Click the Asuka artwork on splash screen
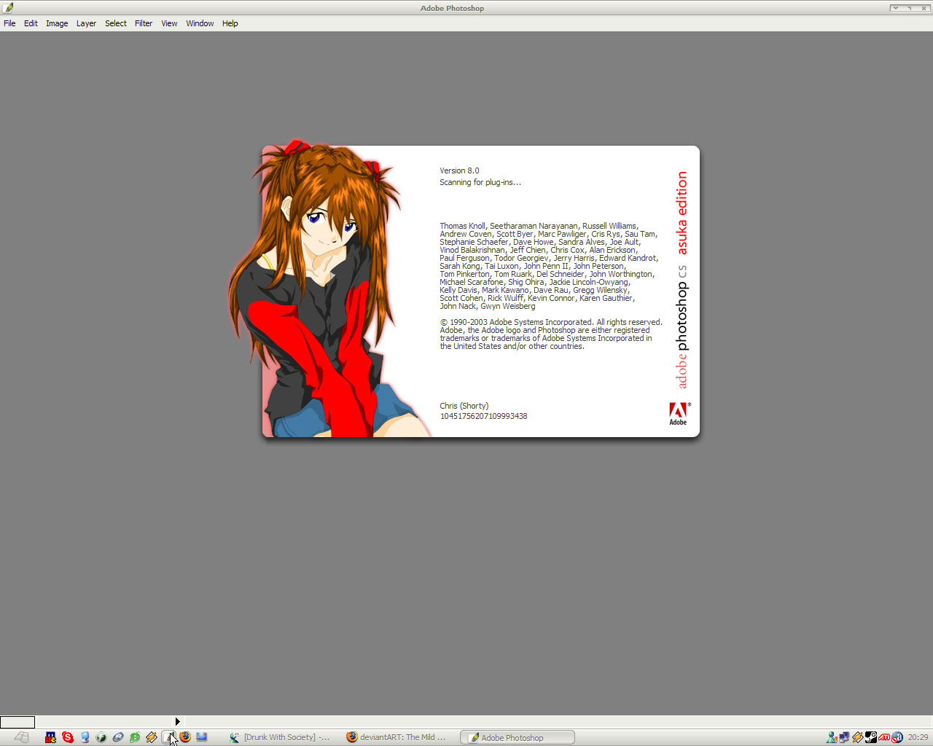This screenshot has height=746, width=933. click(x=328, y=290)
